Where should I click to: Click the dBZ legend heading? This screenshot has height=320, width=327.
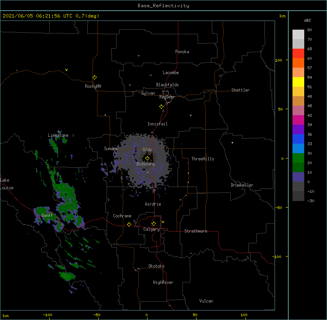pyautogui.click(x=307, y=20)
